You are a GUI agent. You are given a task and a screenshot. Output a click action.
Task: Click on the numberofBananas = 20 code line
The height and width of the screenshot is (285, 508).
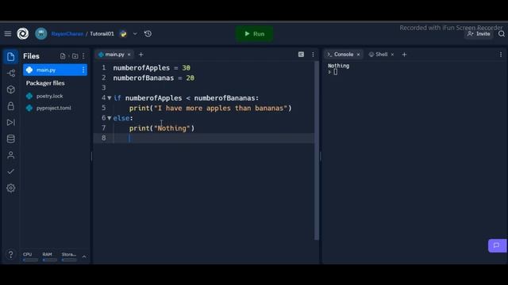pyautogui.click(x=153, y=78)
